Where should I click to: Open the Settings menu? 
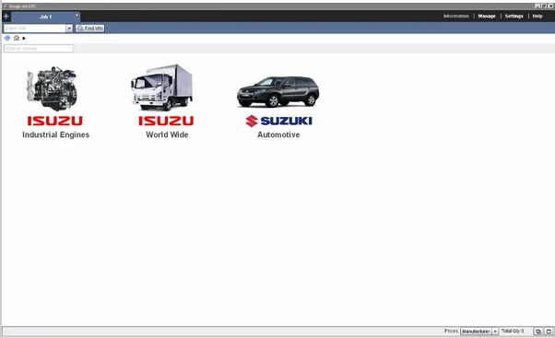pyautogui.click(x=514, y=17)
